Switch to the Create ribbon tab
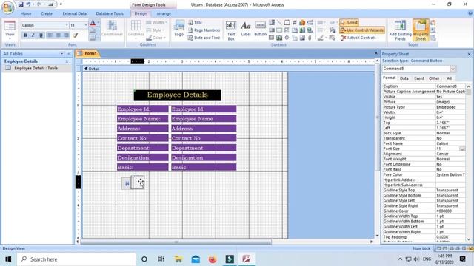Viewport: 474px width, 266px height. 47,13
